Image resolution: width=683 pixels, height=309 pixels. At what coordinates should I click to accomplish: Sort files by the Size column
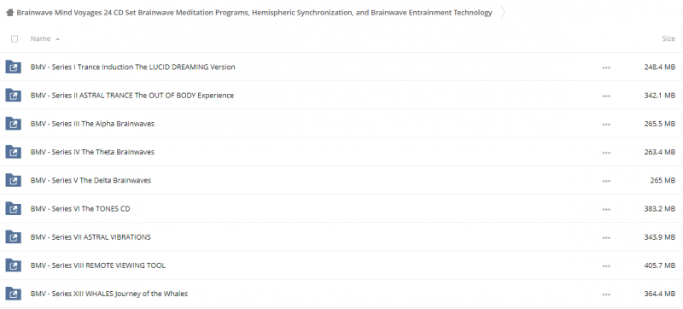(x=668, y=38)
